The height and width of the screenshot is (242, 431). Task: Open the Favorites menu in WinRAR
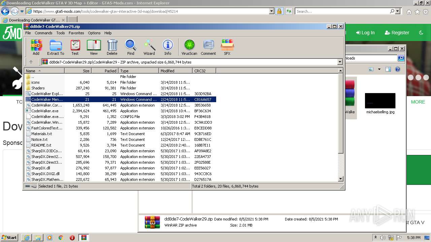76,33
